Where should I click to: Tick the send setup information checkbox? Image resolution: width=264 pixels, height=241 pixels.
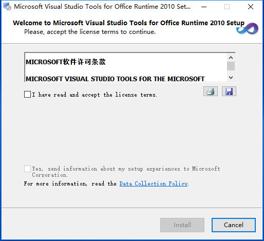[27, 169]
